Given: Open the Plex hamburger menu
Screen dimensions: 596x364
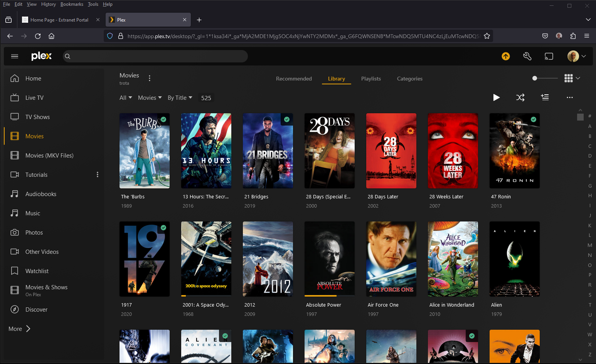Looking at the screenshot, I should (15, 56).
